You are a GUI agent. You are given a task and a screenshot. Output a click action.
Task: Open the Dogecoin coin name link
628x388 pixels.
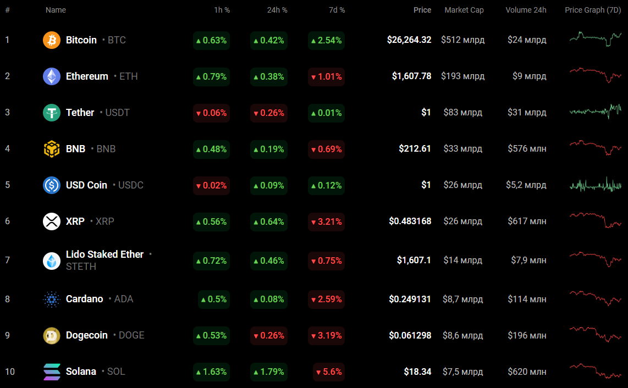[87, 335]
